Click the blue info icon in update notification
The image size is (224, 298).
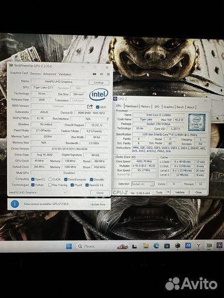(15, 204)
